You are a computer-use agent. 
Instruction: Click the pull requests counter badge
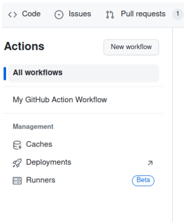[x=177, y=14]
